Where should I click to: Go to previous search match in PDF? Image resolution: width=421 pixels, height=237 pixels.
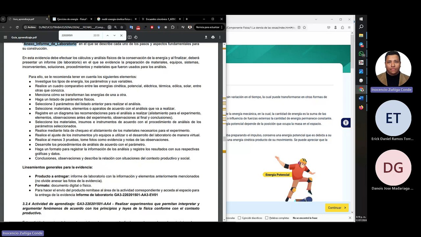pos(107,35)
